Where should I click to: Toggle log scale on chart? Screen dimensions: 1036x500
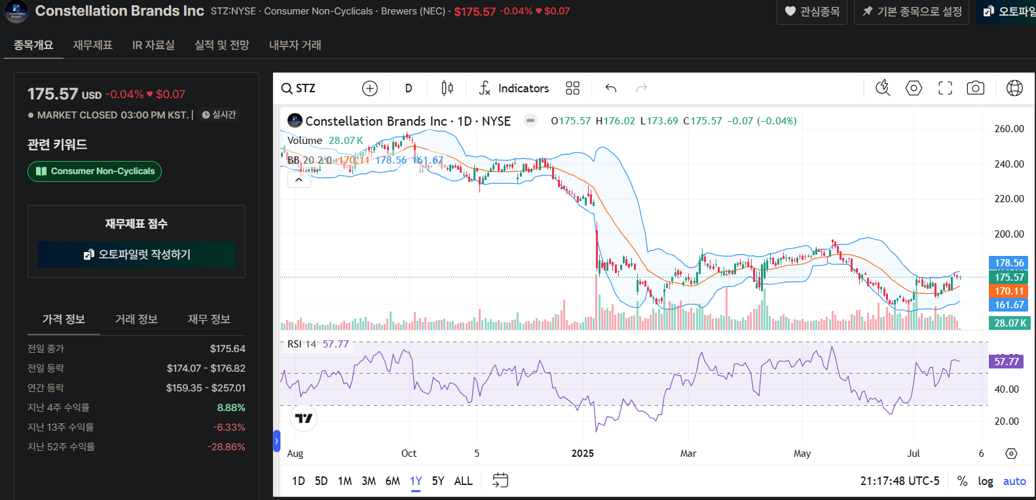coord(986,481)
